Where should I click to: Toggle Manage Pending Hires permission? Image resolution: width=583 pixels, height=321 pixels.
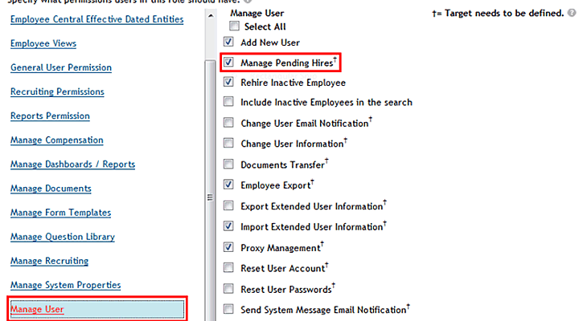tap(229, 62)
